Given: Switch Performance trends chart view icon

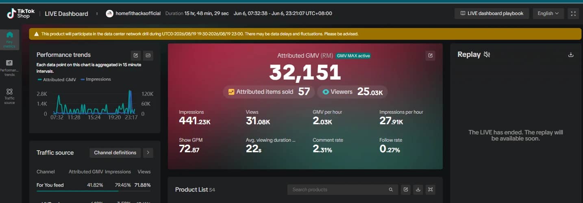Looking at the screenshot, I should (x=148, y=55).
